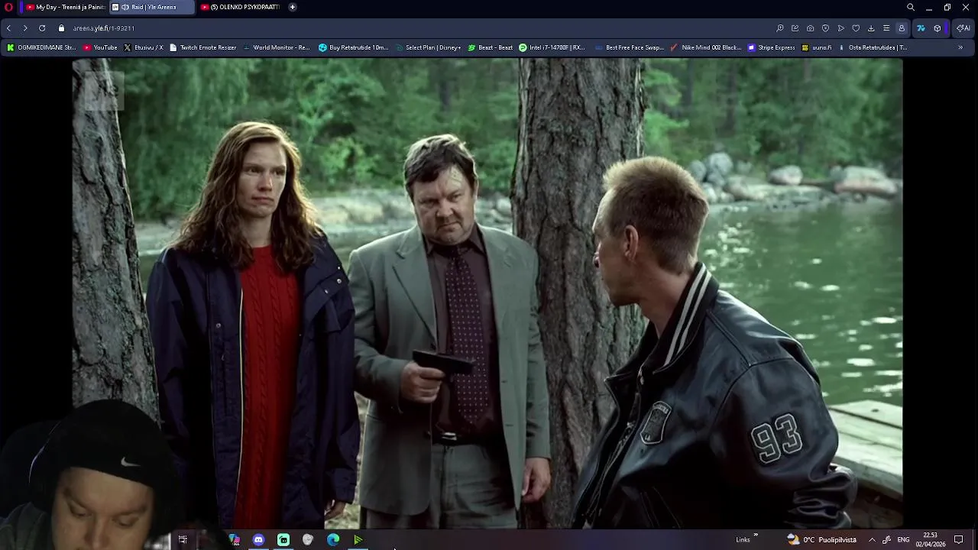Open a new tab with plus button
This screenshot has width=978, height=550.
[x=292, y=7]
